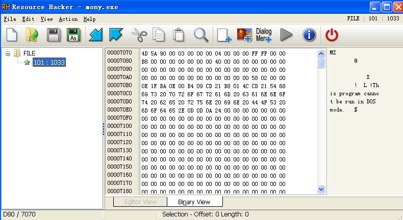
Task: Switch to the Editor View tab
Action: click(140, 202)
